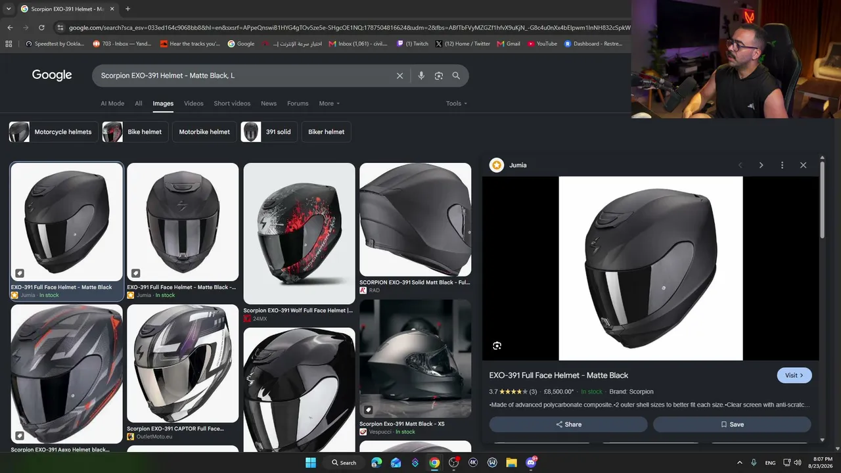Viewport: 841px width, 473px height.
Task: Open the volume control in system tray
Action: click(x=797, y=462)
